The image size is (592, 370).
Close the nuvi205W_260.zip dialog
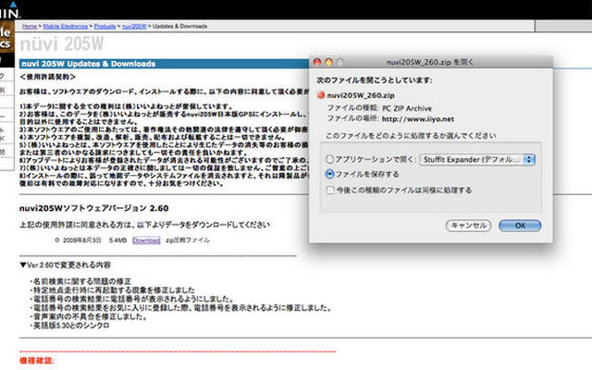click(x=317, y=62)
